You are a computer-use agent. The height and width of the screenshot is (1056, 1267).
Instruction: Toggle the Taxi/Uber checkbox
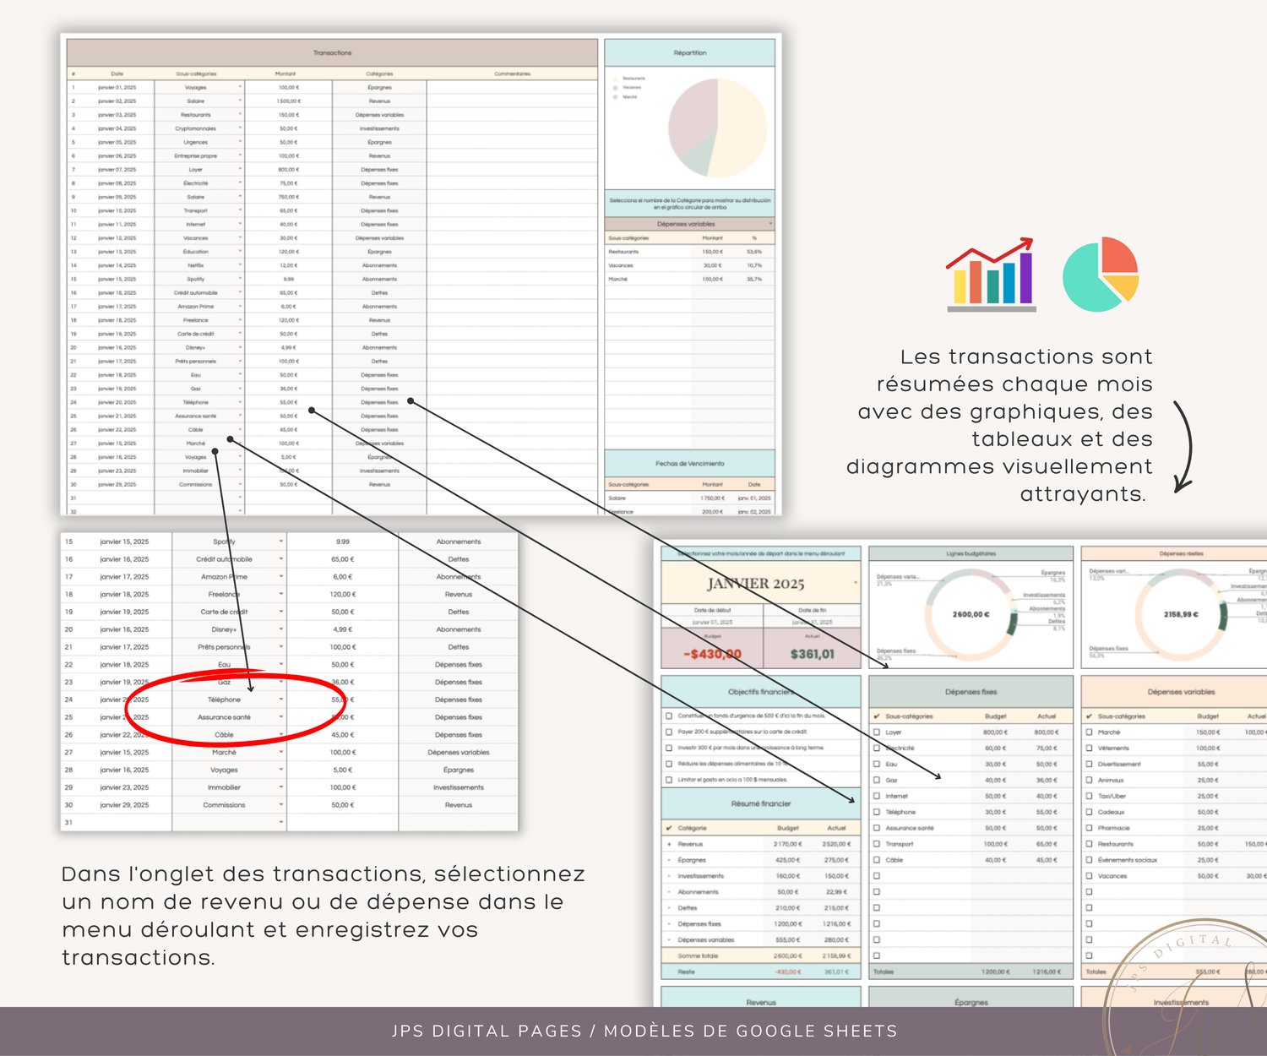coord(1090,796)
